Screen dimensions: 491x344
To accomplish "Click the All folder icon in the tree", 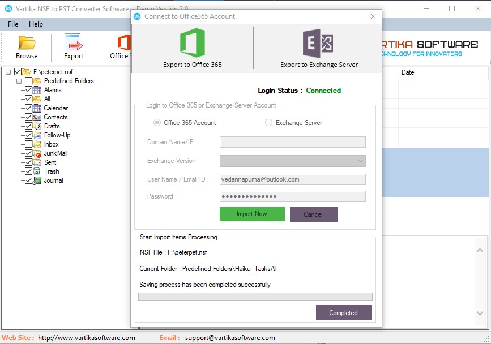I will 37,99.
